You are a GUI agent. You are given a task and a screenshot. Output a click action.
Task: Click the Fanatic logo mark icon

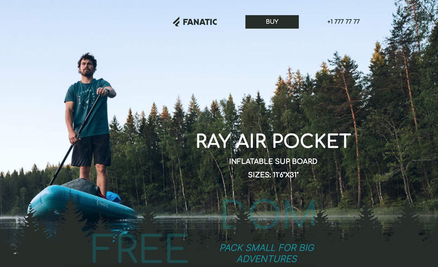click(176, 22)
